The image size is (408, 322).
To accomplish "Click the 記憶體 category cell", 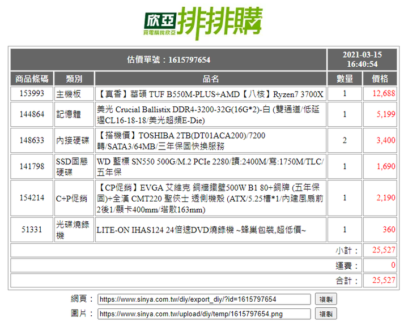I will click(x=74, y=114).
